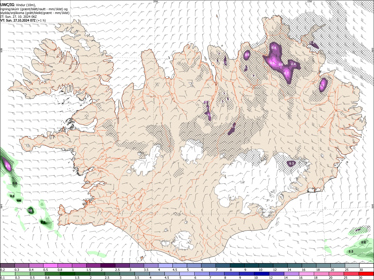Screen dimensions: 374x280
Task: Click the '1.4' rain value off west coast
Action: coord(19,201)
